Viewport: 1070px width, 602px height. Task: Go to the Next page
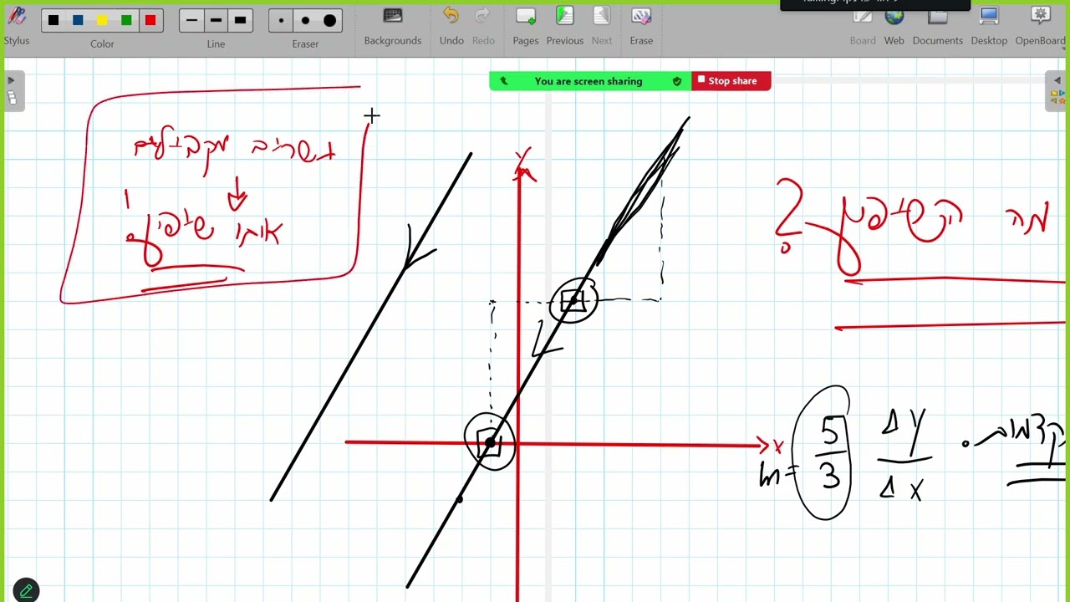[602, 26]
